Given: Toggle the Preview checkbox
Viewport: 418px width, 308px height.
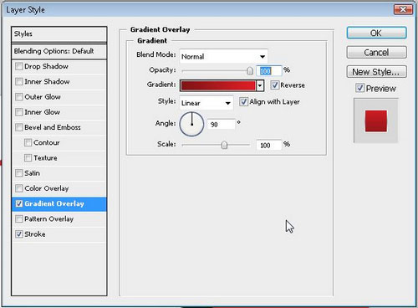Looking at the screenshot, I should (x=359, y=88).
